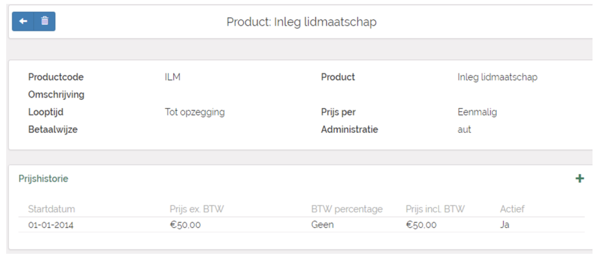This screenshot has width=597, height=256.
Task: Click the Inleg lidmaatschap value beside Product
Action: [497, 77]
